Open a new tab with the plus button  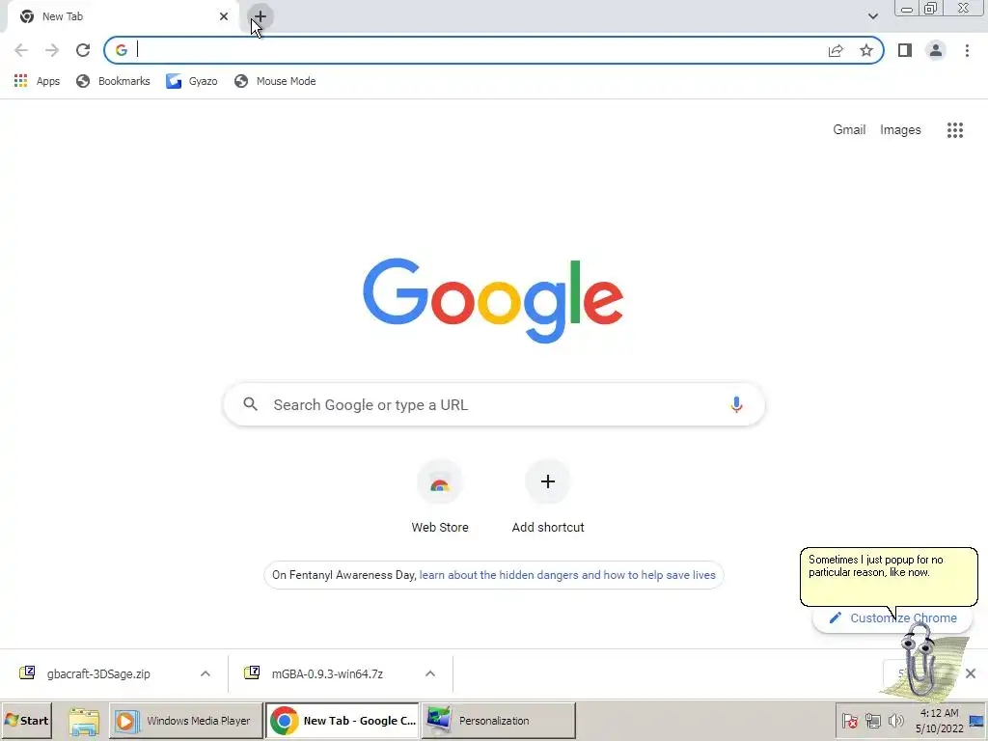[261, 16]
